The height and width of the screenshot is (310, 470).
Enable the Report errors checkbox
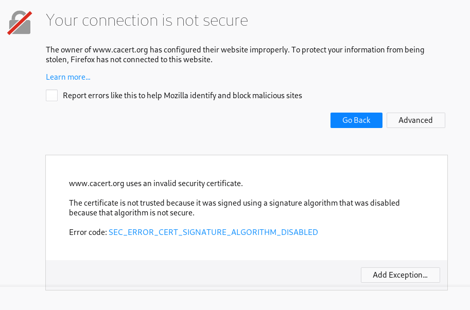click(x=51, y=96)
